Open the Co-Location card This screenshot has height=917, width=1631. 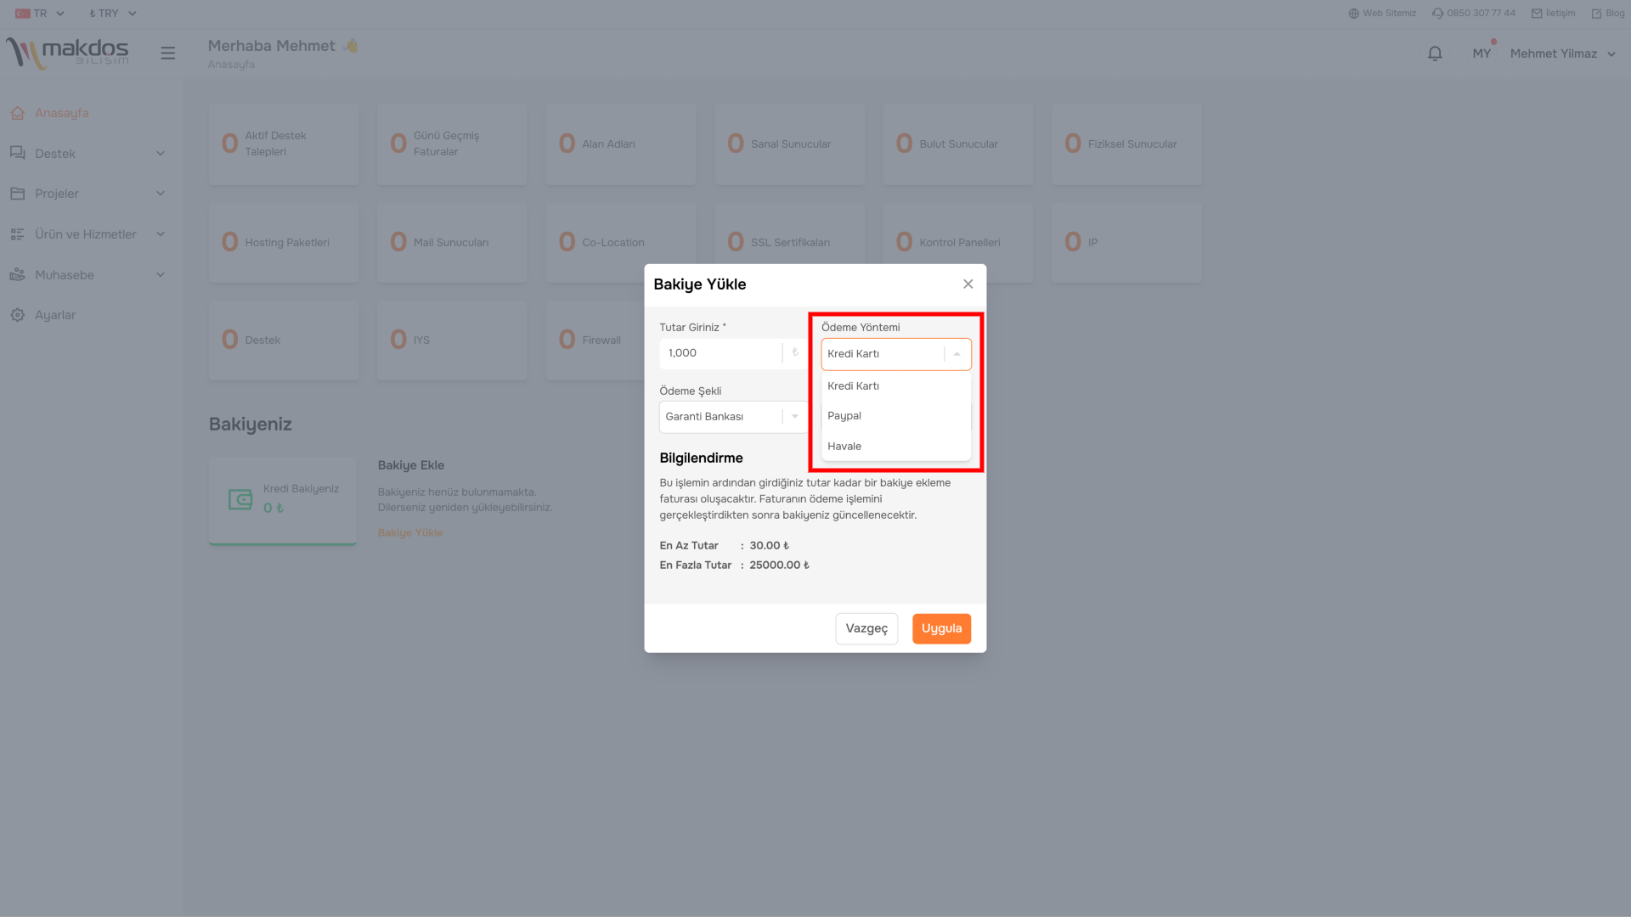pos(621,243)
